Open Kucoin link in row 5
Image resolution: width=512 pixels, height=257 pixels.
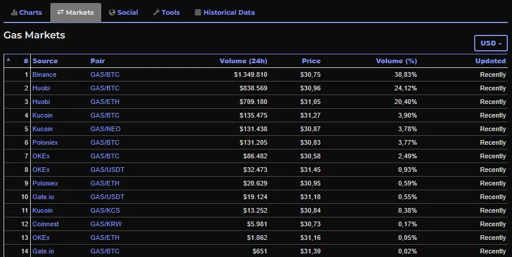(43, 129)
